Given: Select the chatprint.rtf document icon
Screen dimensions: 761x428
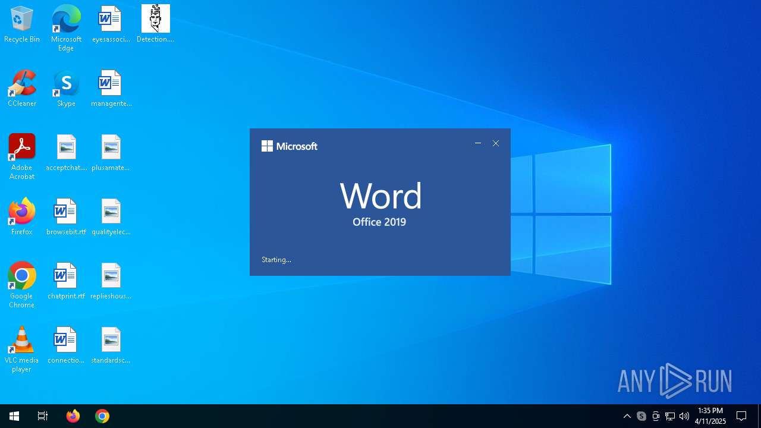Looking at the screenshot, I should (x=66, y=281).
